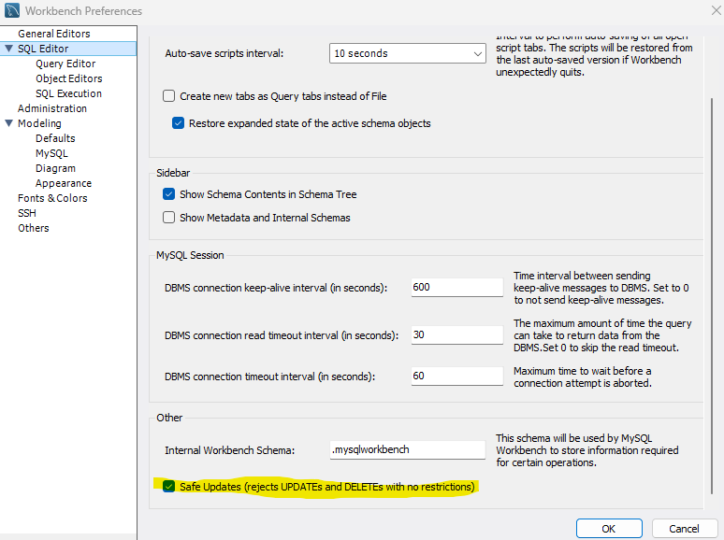Uncheck Restore expanded state of schema objects

pyautogui.click(x=179, y=123)
